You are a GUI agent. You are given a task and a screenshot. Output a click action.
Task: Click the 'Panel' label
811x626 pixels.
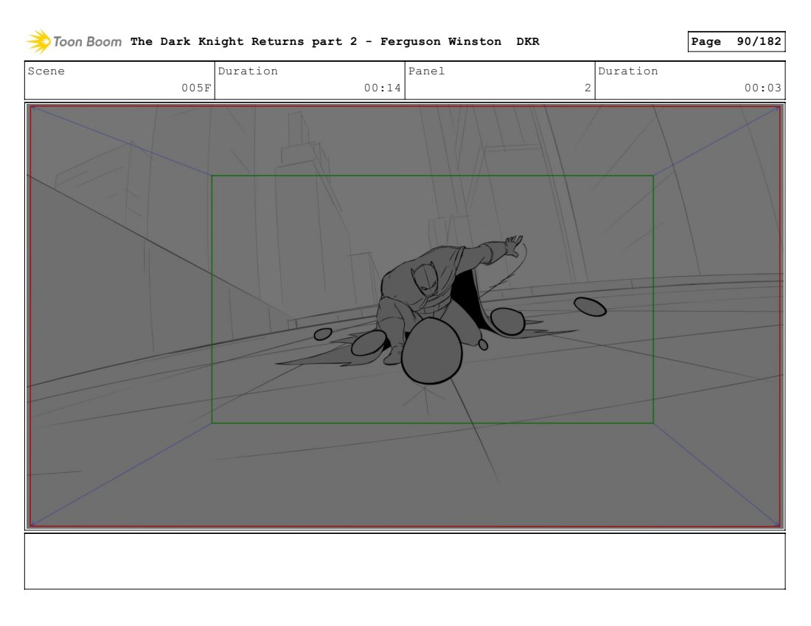[426, 71]
